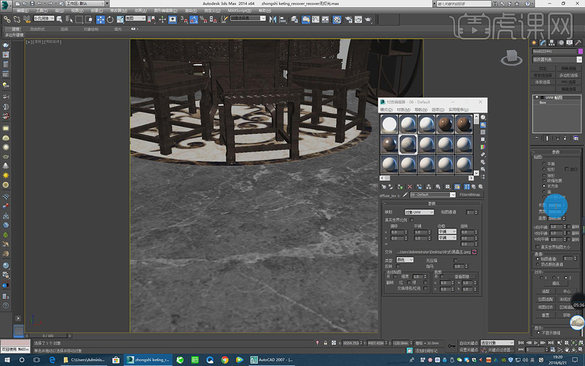Select the Planar (平面) mapping radio button
Screen dimensions: 585x366
[544, 164]
